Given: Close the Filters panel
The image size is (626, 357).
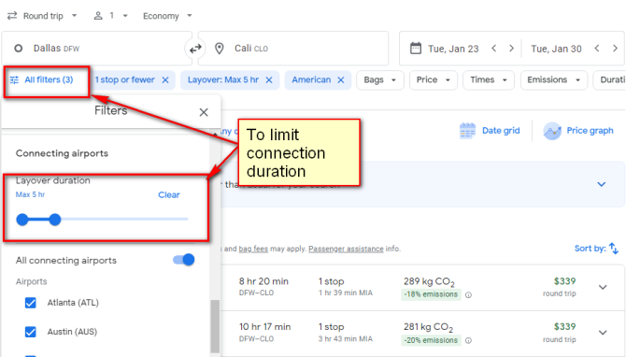Looking at the screenshot, I should pyautogui.click(x=204, y=112).
